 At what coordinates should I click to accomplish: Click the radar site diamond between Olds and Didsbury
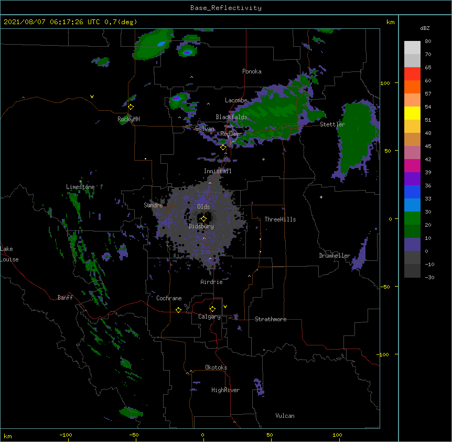coord(203,219)
